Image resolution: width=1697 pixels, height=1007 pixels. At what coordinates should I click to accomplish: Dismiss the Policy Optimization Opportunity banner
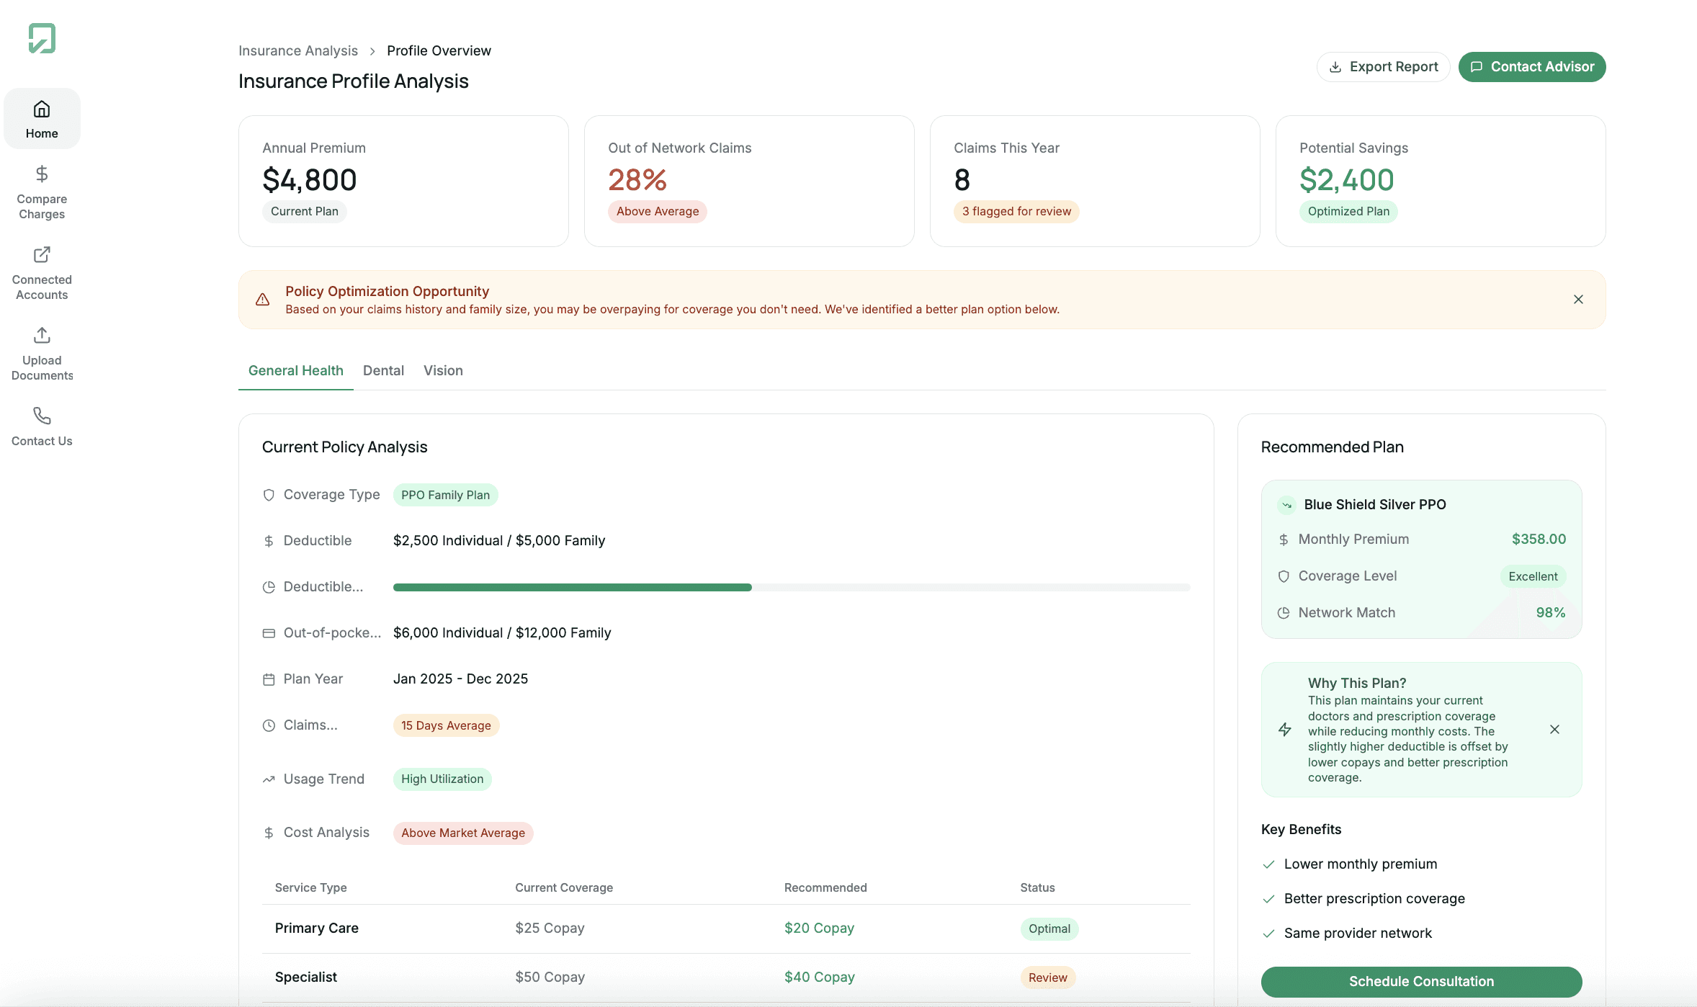[1578, 300]
